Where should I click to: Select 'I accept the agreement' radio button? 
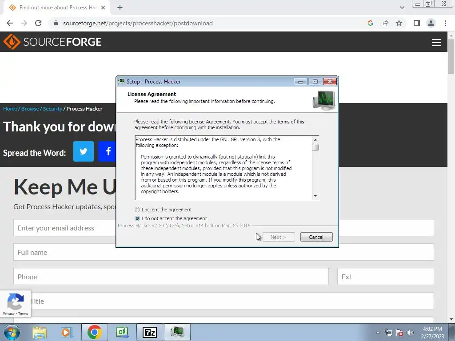[137, 210]
